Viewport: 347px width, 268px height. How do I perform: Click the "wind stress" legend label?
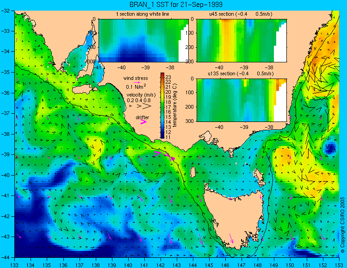136,78
